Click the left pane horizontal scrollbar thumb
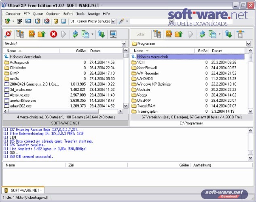 pos(53,112)
